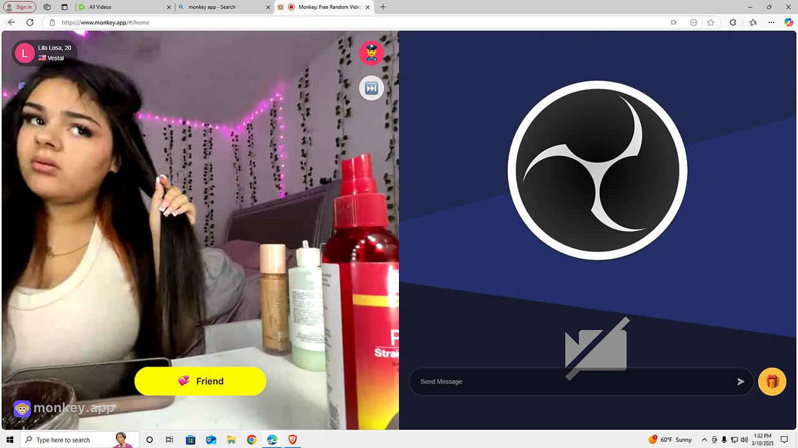The height and width of the screenshot is (448, 798).
Task: Launch Google Chrome from taskbar
Action: click(x=251, y=440)
